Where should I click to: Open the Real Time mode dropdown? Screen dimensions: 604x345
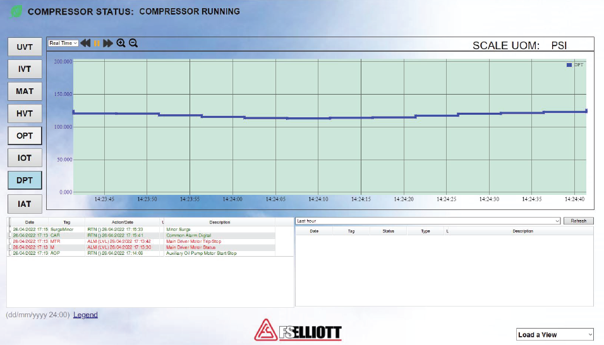63,43
